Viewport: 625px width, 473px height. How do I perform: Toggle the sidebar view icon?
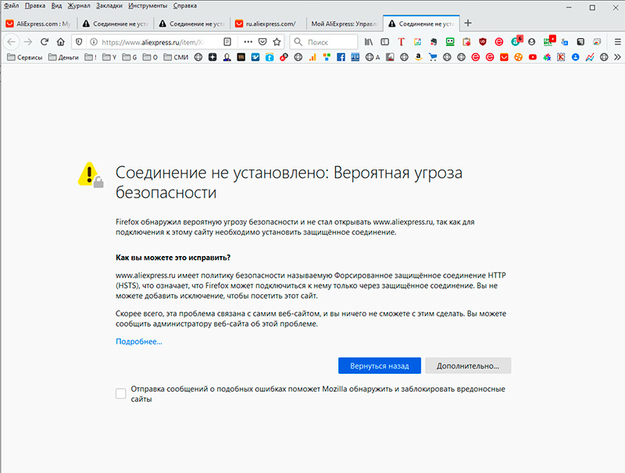pos(385,41)
